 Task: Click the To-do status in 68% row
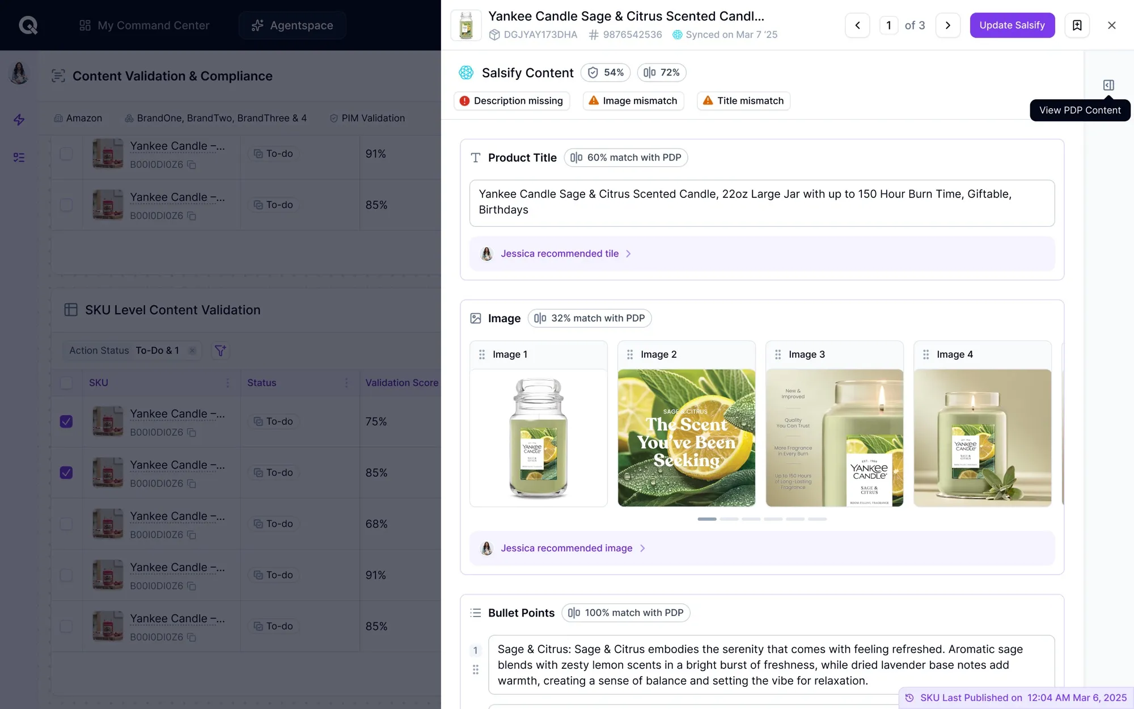pos(273,524)
